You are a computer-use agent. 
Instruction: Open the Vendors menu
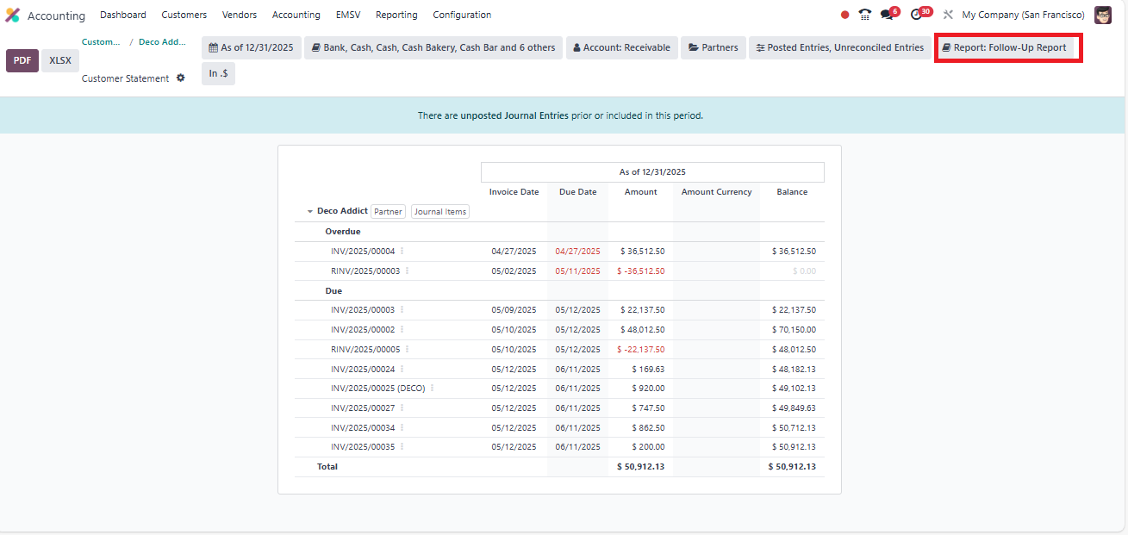[240, 15]
